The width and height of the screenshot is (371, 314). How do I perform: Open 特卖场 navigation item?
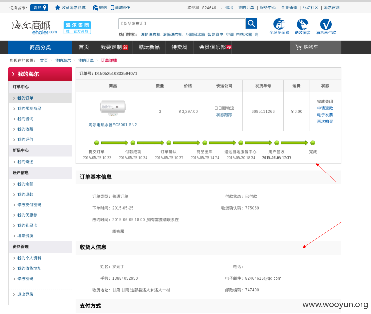tap(180, 47)
